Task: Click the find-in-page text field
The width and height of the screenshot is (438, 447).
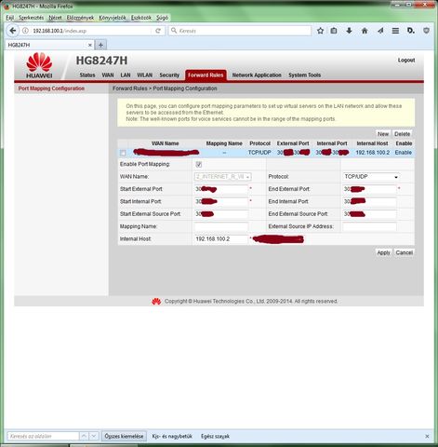Action: pos(44,436)
